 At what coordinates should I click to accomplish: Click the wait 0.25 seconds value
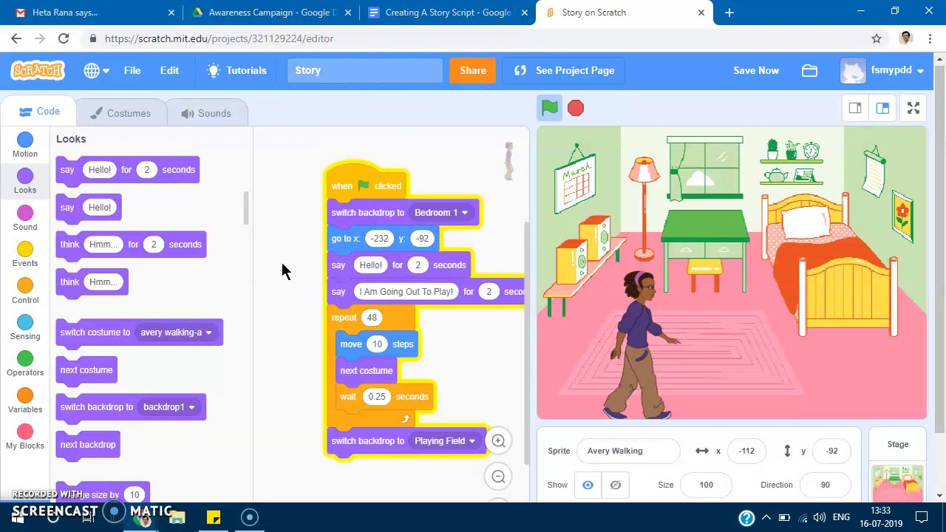[377, 397]
